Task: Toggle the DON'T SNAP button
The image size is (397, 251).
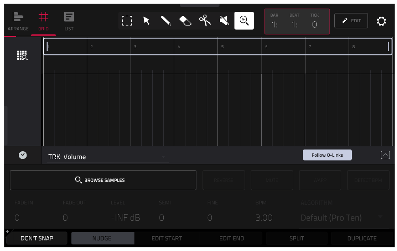Action: (37, 238)
